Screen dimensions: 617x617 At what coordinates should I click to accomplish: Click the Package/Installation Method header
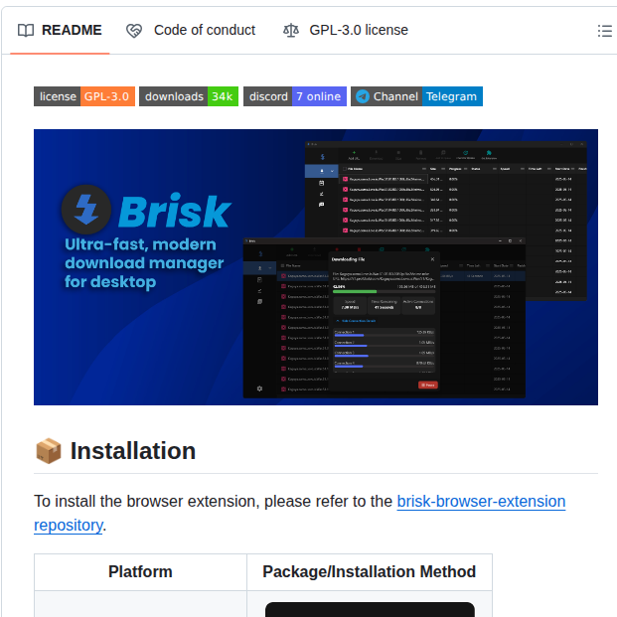pyautogui.click(x=370, y=571)
